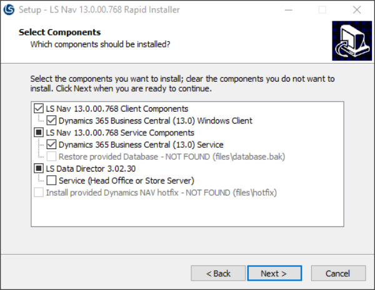Uncheck Dynamics 365 Business Central Service checkbox
The height and width of the screenshot is (290, 375).
(51, 145)
